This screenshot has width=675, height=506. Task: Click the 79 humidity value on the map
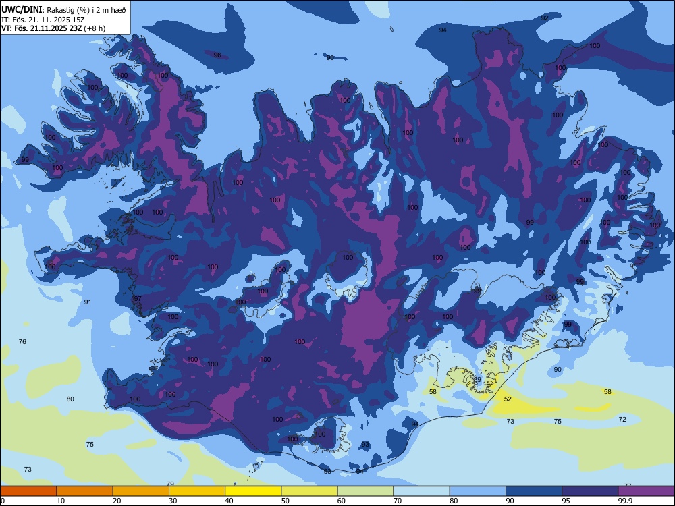click(170, 484)
